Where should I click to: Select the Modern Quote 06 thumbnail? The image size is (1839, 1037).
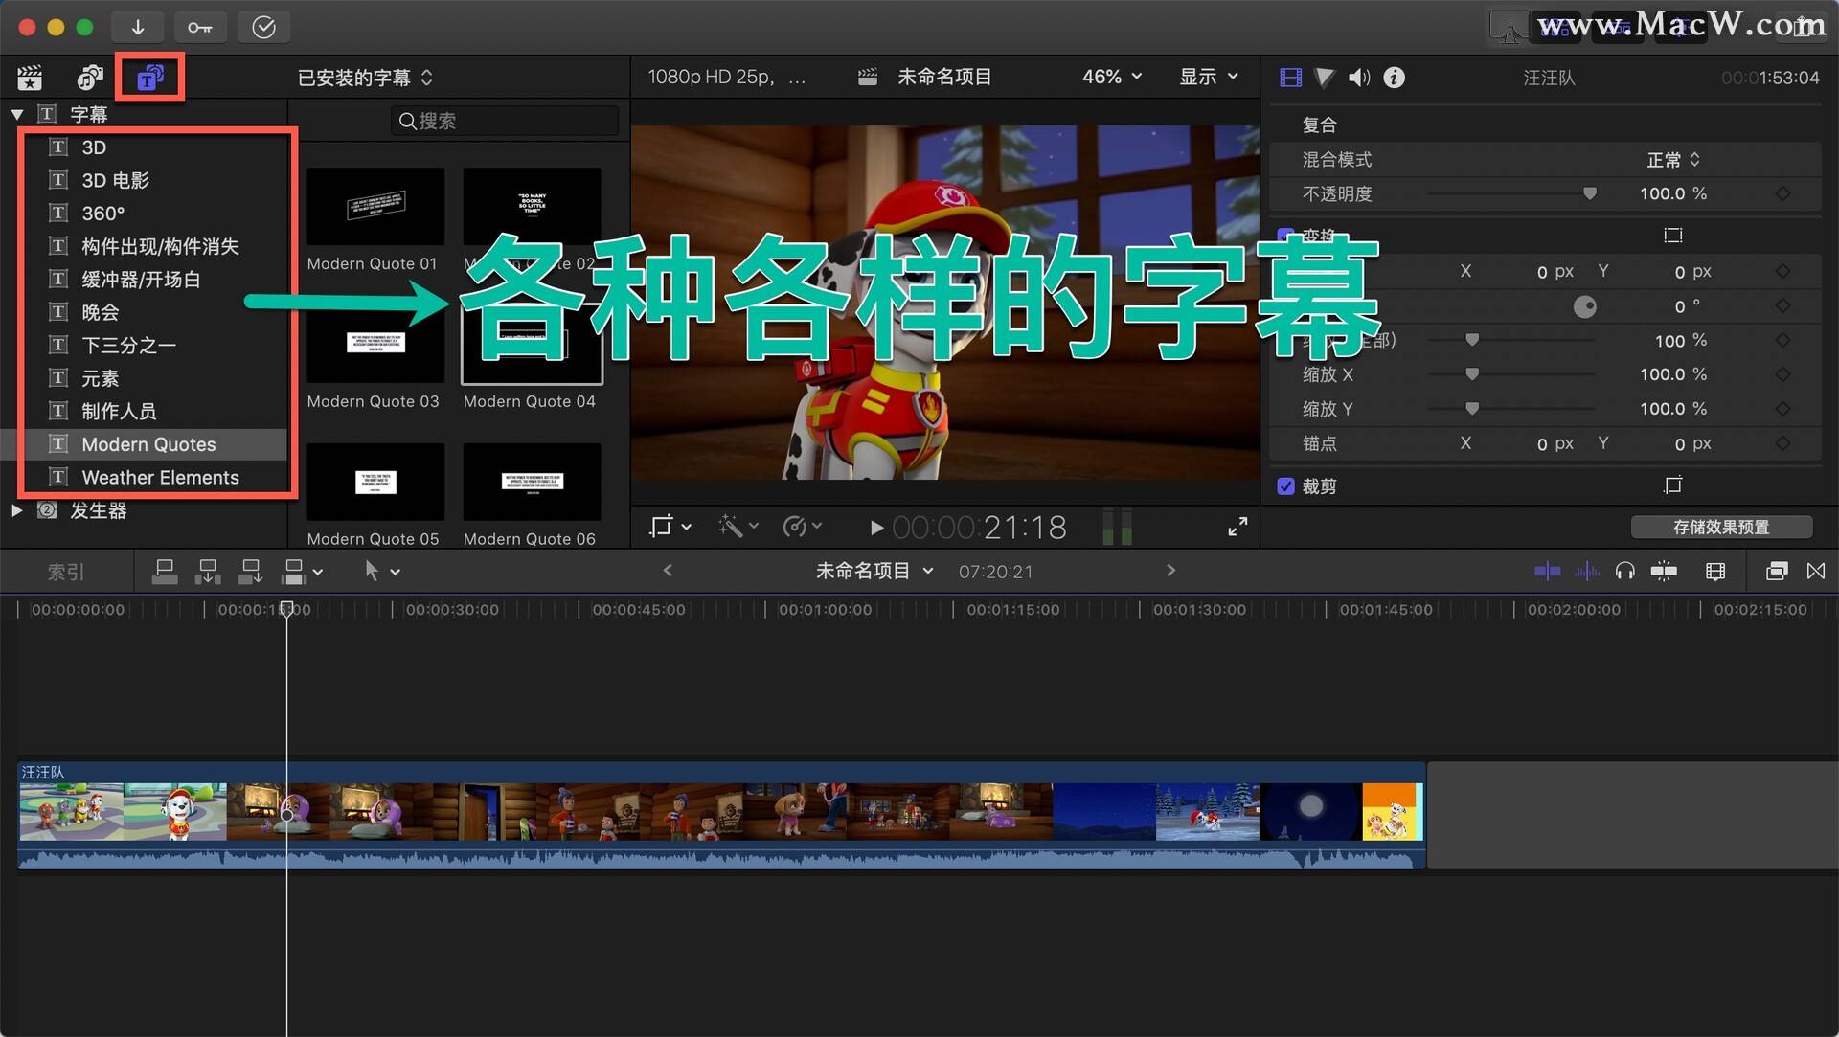click(532, 482)
